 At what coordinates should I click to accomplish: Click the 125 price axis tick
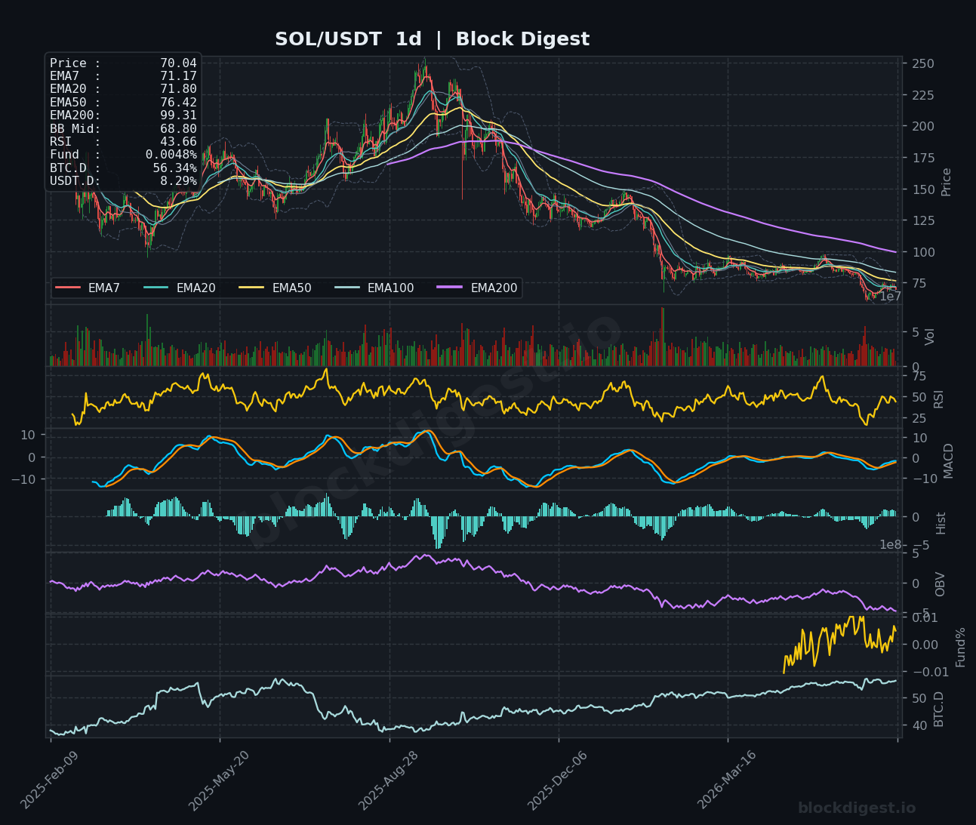[x=923, y=220]
